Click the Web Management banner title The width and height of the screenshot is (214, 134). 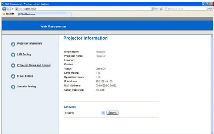[53, 27]
